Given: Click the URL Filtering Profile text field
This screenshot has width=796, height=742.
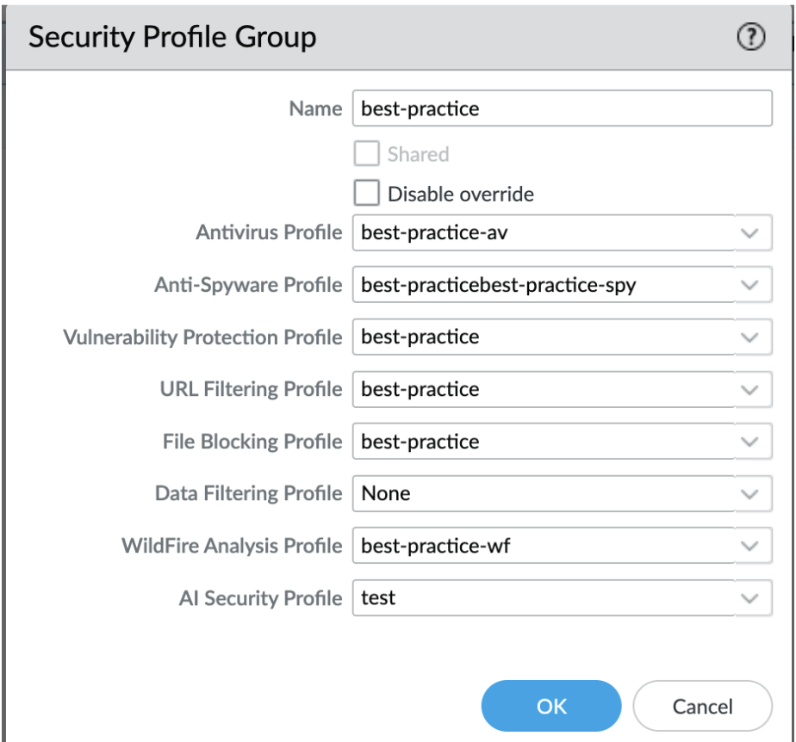Looking at the screenshot, I should pos(543,389).
